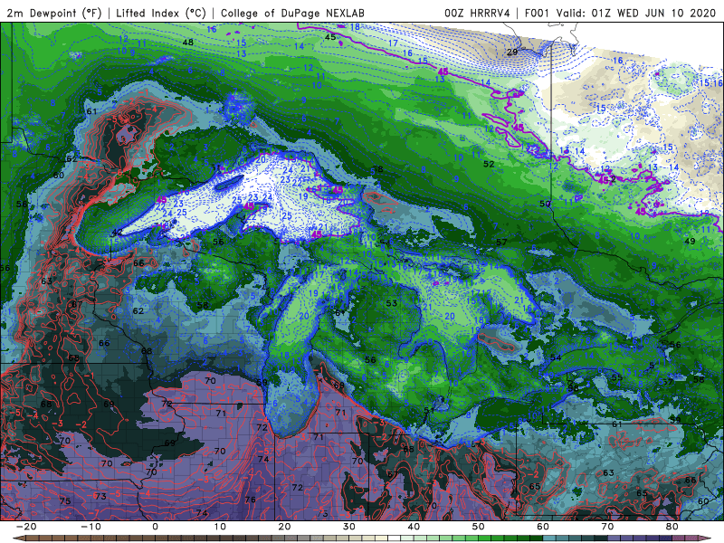Click the black '48' dewpoint value on map
Image resolution: width=724 pixels, height=543 pixels.
[188, 42]
